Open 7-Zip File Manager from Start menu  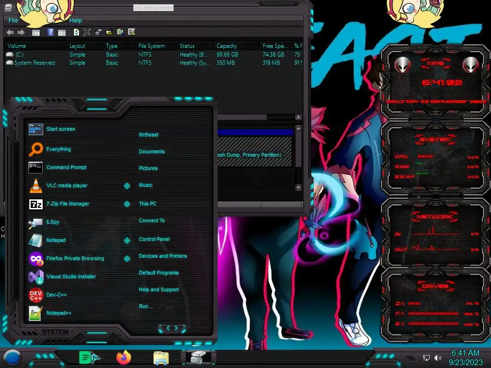tap(59, 204)
